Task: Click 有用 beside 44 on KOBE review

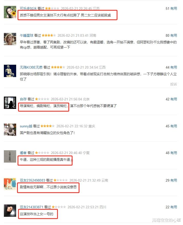Action: click(x=174, y=67)
